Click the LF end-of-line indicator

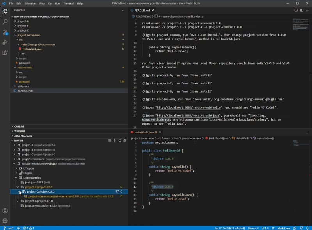click(x=273, y=228)
